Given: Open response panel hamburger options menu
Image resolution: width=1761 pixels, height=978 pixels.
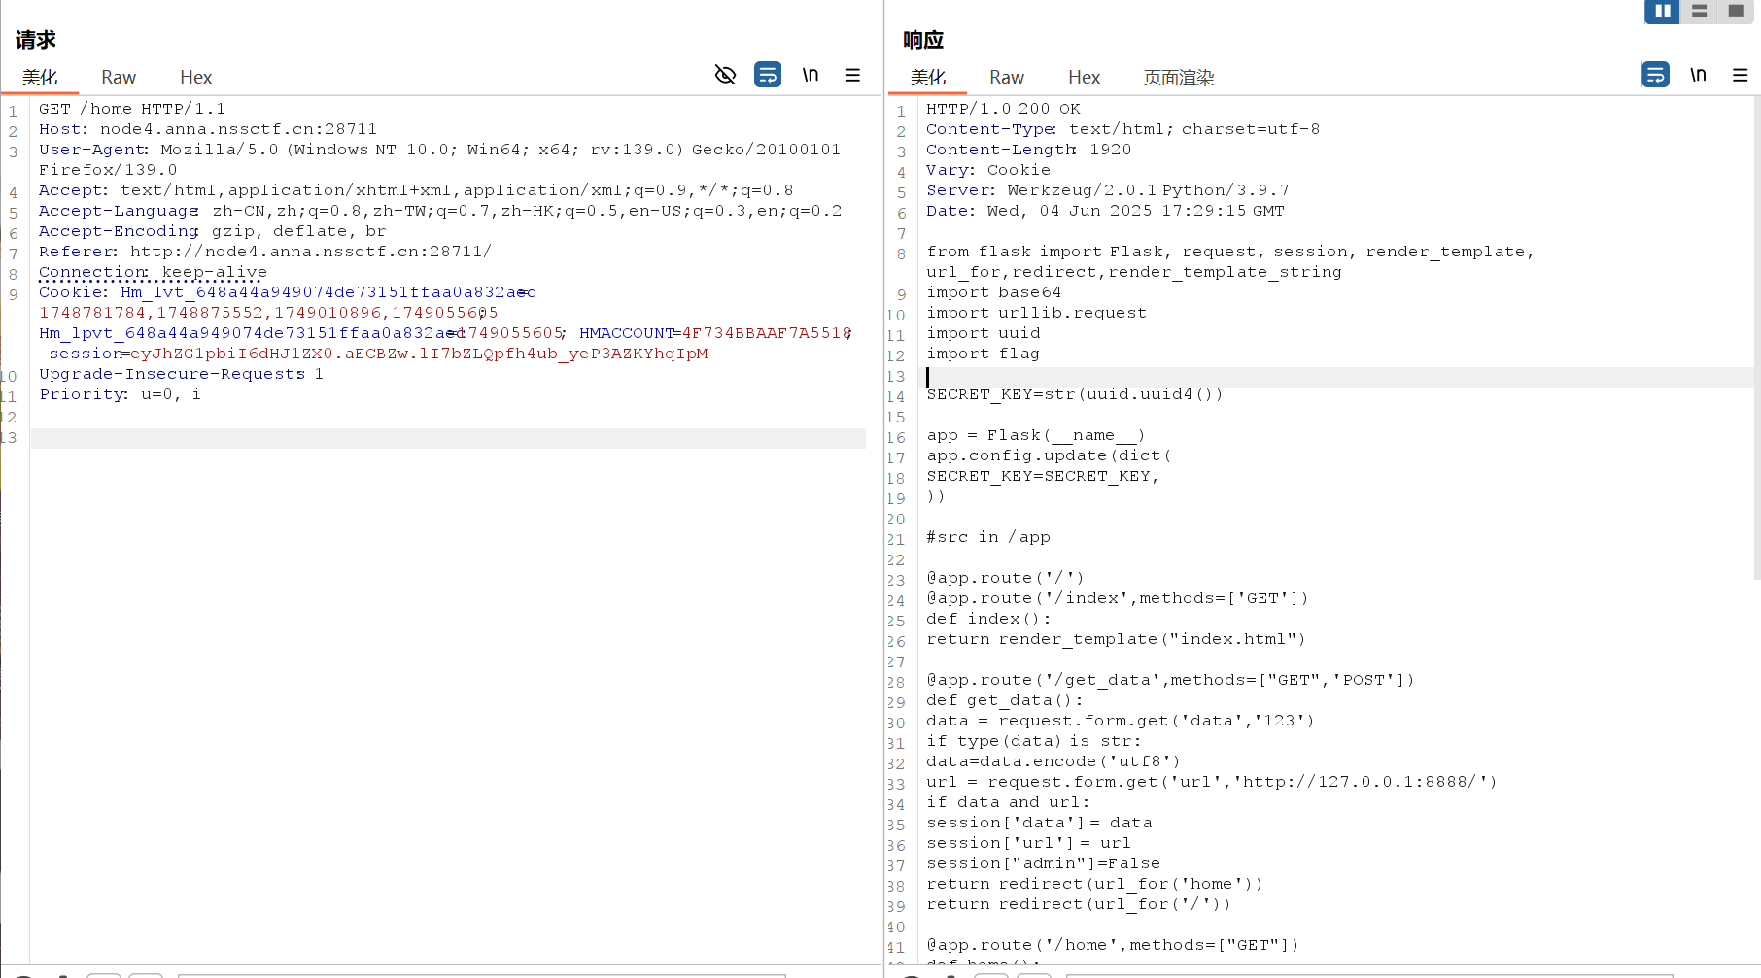Looking at the screenshot, I should [x=1740, y=75].
